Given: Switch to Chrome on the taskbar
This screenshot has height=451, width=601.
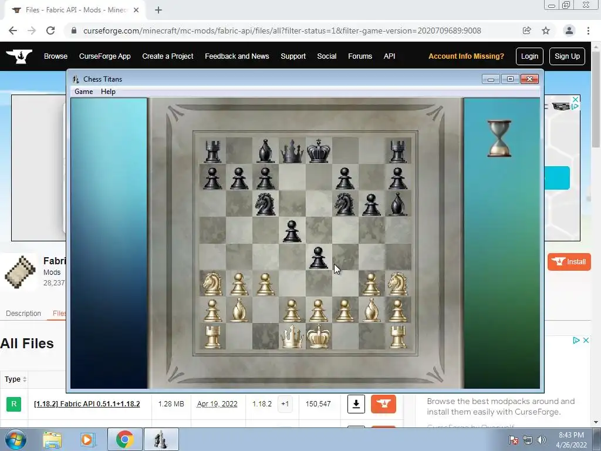Looking at the screenshot, I should point(124,440).
